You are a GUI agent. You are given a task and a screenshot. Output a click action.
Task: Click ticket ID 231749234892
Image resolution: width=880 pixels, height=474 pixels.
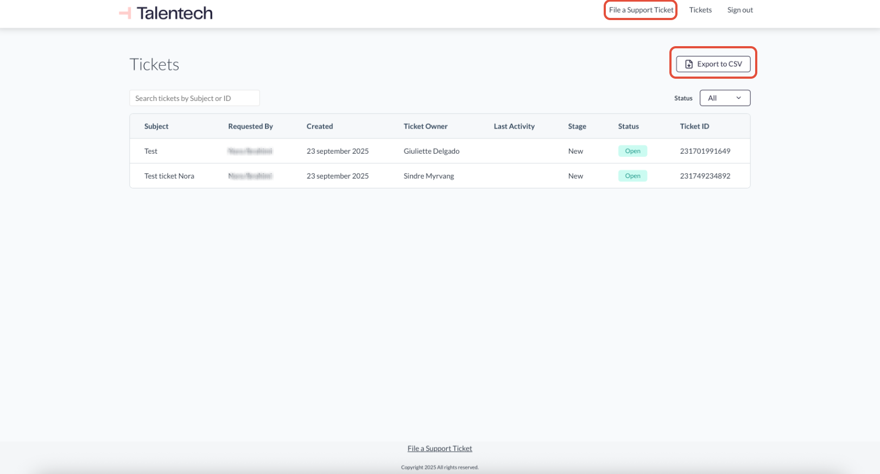pyautogui.click(x=705, y=176)
